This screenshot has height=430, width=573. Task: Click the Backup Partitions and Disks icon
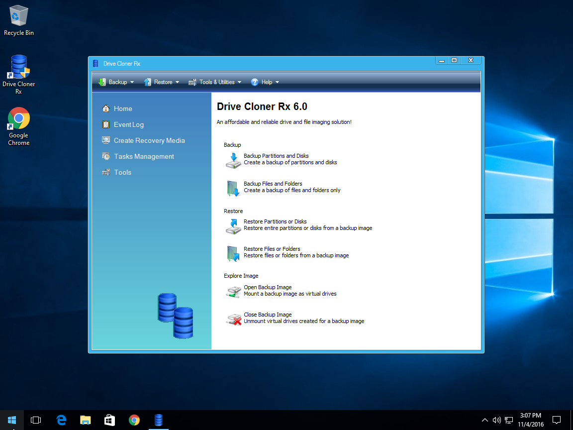tap(233, 160)
